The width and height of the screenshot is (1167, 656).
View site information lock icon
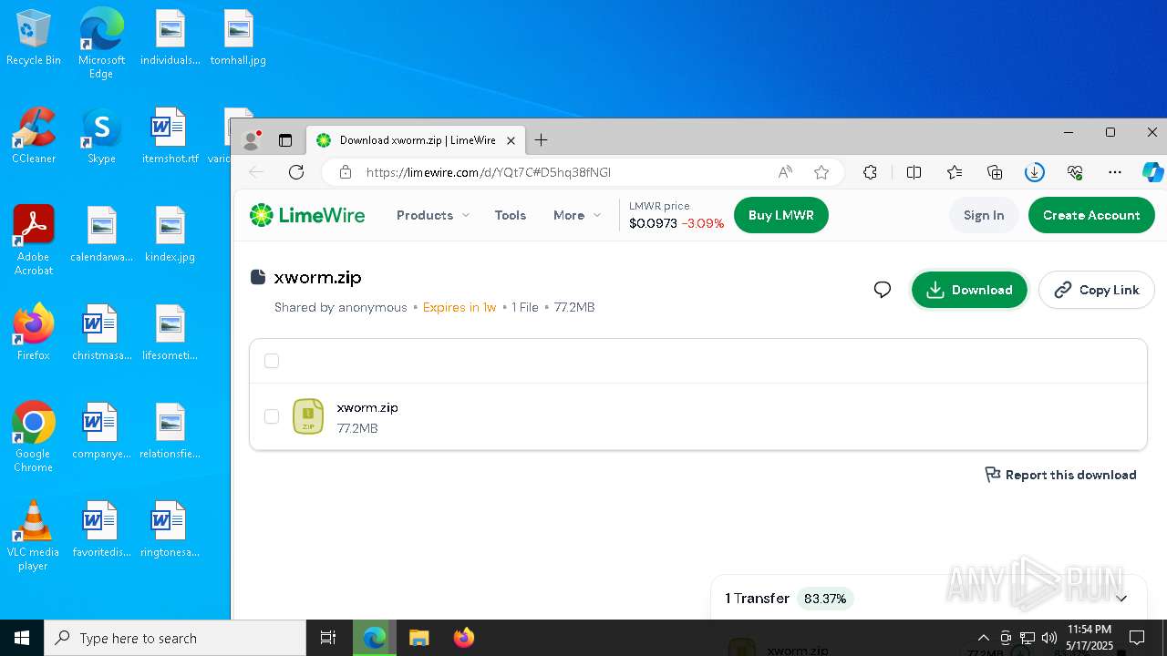pyautogui.click(x=345, y=172)
